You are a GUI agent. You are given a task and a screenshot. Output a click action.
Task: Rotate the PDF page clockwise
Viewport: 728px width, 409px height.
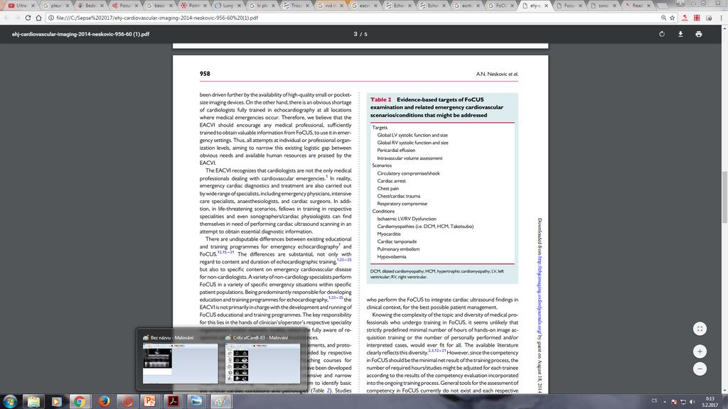click(662, 34)
